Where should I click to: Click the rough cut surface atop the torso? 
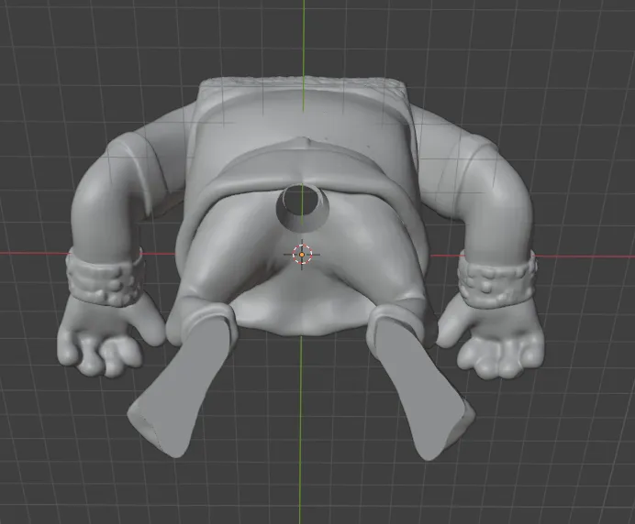tap(302, 84)
